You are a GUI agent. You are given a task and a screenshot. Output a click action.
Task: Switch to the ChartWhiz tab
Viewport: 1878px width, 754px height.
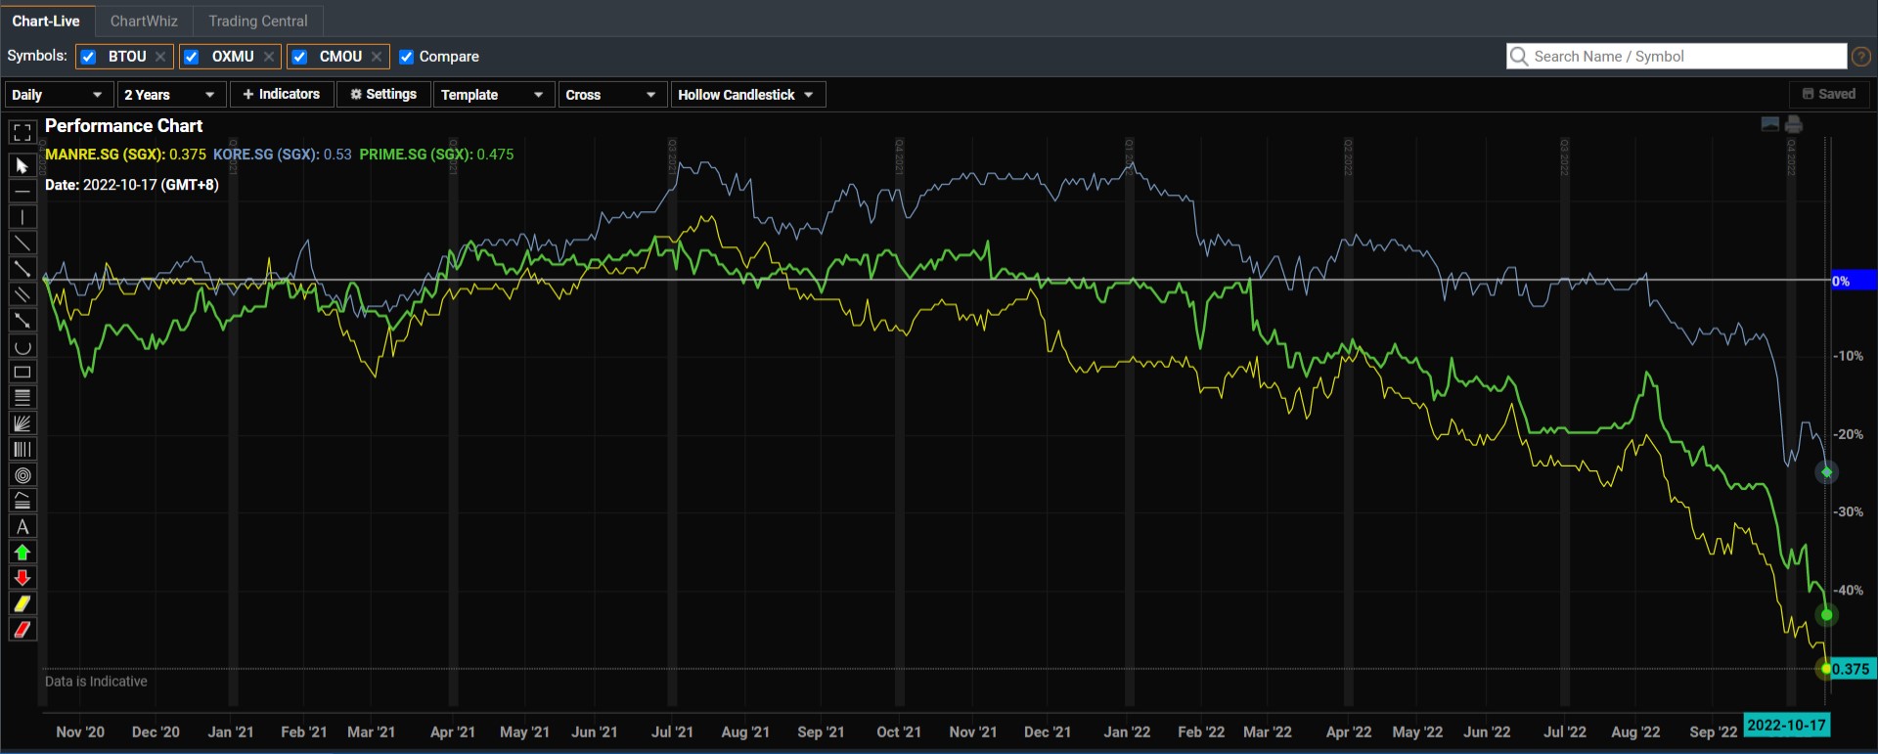(x=144, y=21)
